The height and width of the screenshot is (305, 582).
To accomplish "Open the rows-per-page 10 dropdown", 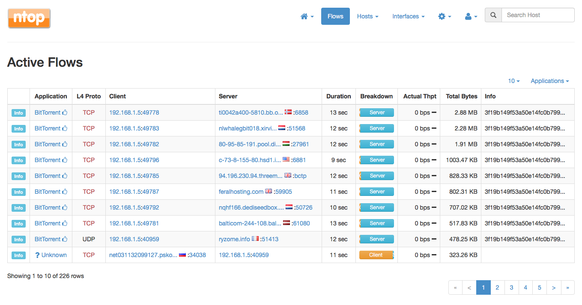I will [x=513, y=81].
